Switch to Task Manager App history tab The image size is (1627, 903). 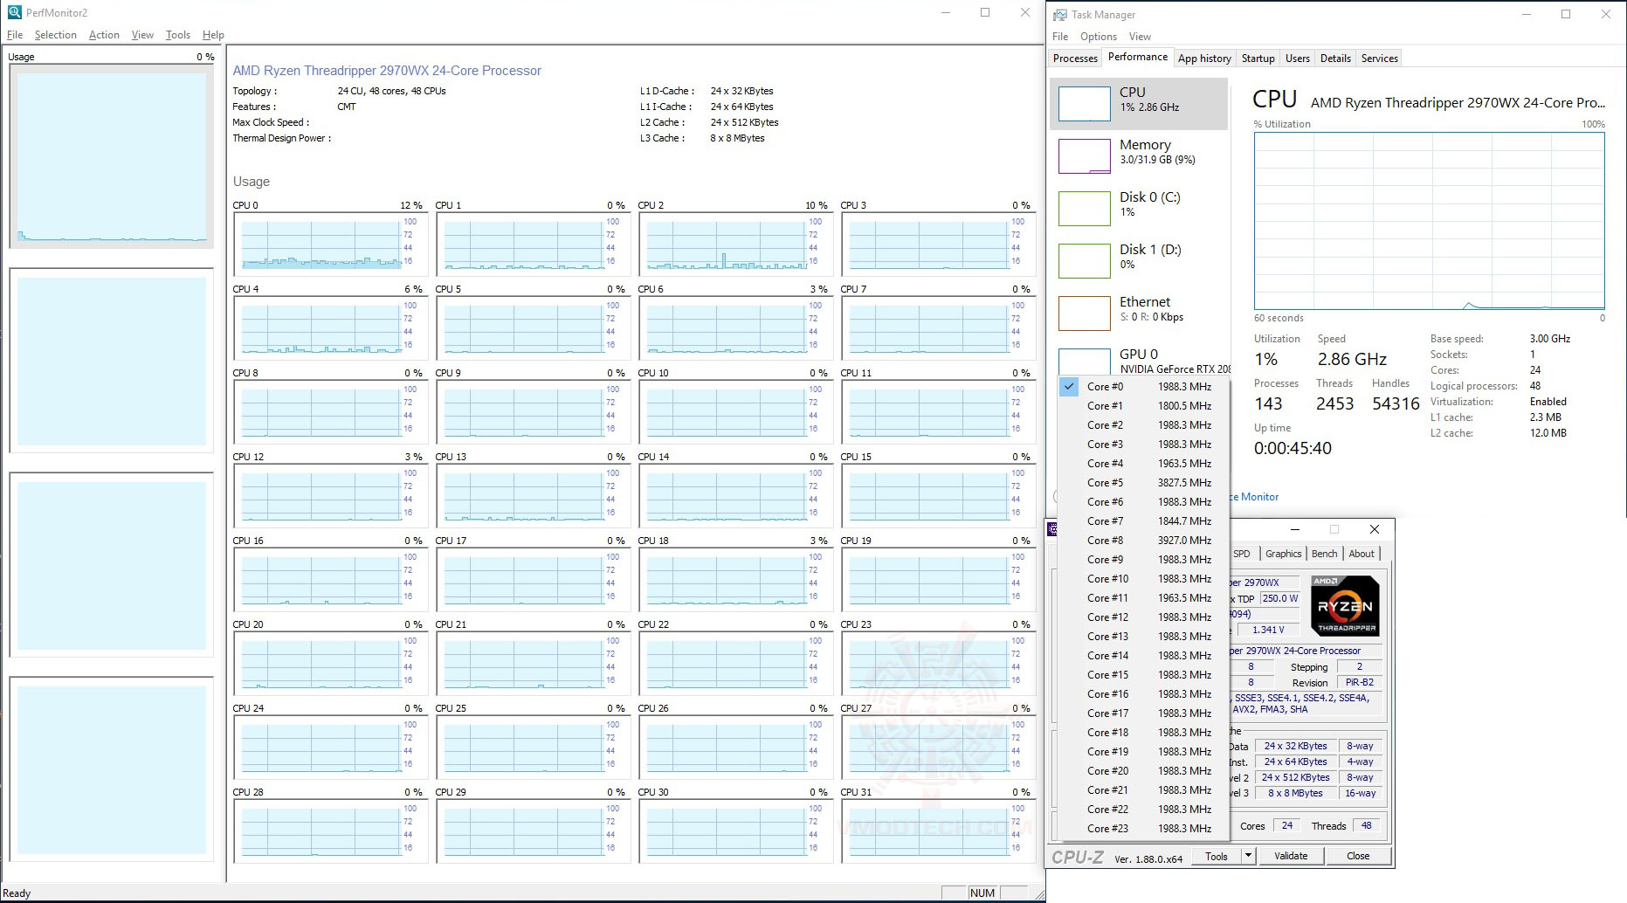click(1204, 59)
